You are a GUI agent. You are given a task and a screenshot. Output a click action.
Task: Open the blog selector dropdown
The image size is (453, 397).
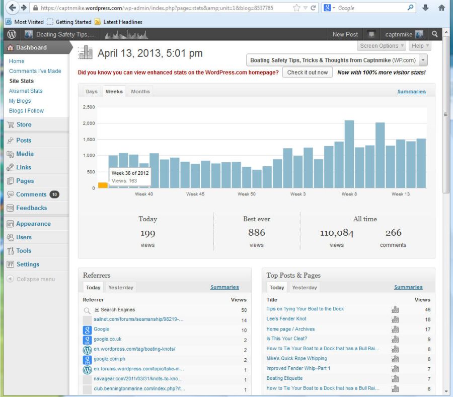[423, 60]
